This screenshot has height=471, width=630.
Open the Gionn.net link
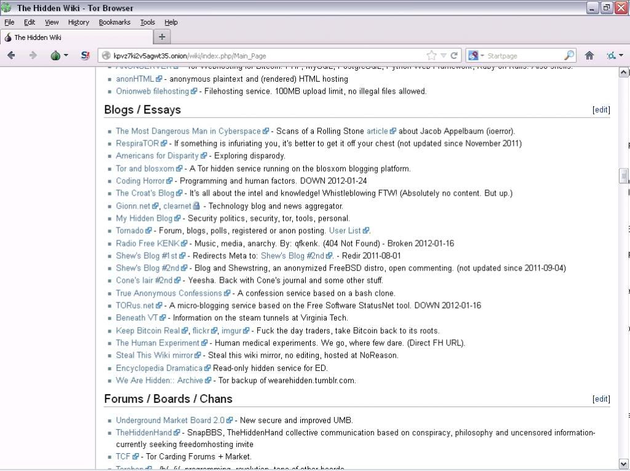point(133,206)
